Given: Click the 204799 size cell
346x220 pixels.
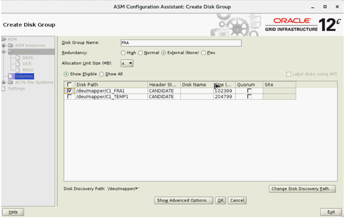Looking at the screenshot, I should 224,97.
